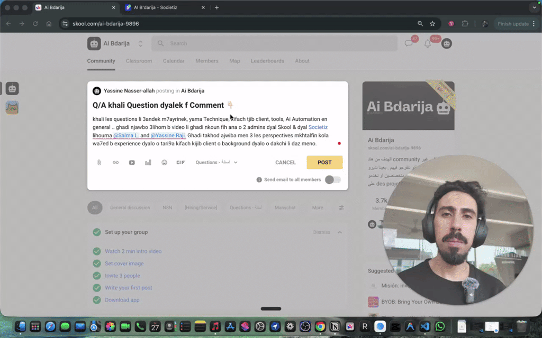
Task: Open the emoji picker icon
Action: click(x=164, y=163)
